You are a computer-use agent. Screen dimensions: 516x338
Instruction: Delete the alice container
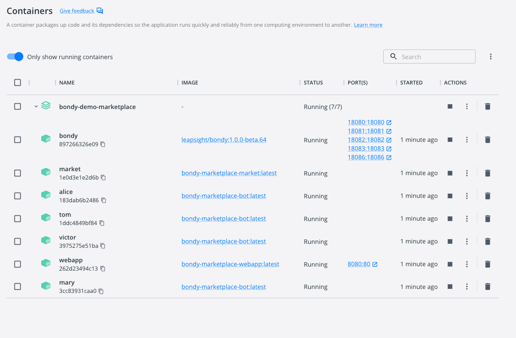tap(488, 196)
